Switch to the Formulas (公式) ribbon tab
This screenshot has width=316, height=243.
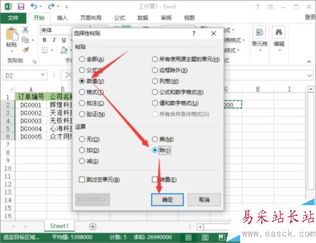pyautogui.click(x=119, y=18)
